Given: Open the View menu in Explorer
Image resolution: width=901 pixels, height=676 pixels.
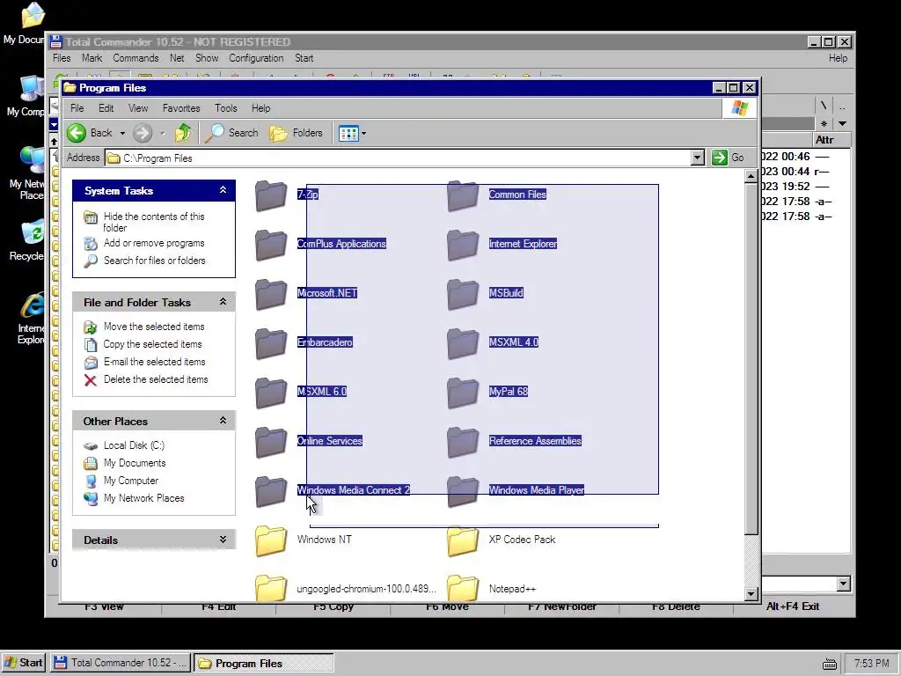Looking at the screenshot, I should (x=138, y=108).
